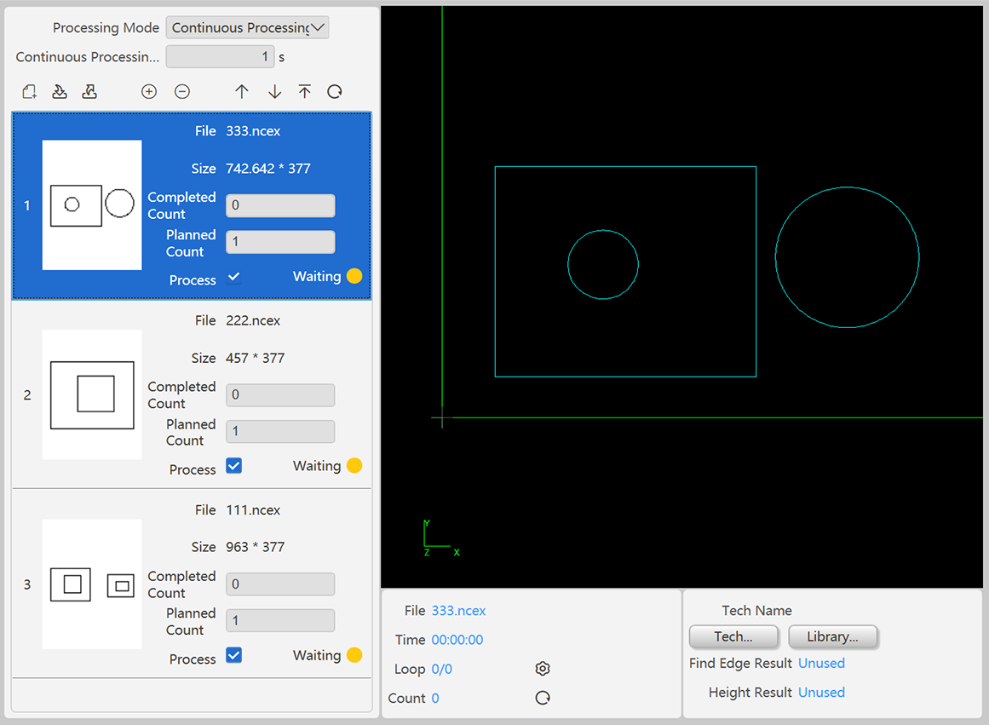
Task: Click the new task file icon
Action: coord(30,92)
